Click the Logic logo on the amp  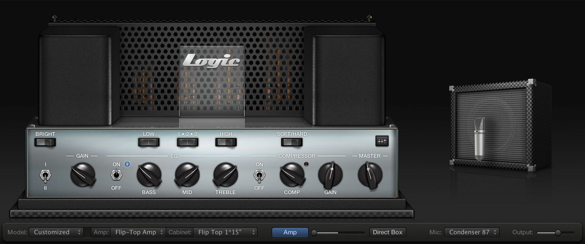tap(212, 61)
